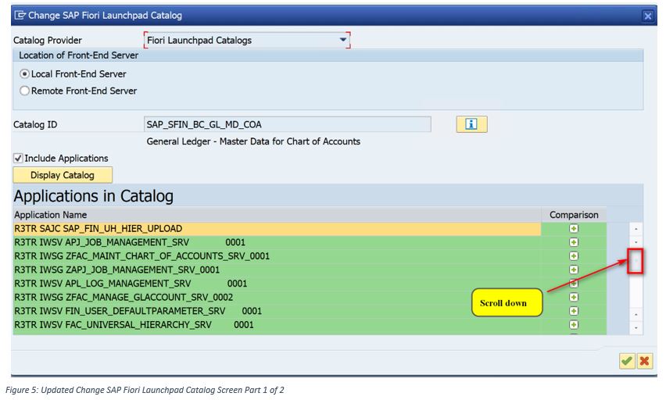
Task: Click the catalog information icon button
Action: [x=471, y=124]
